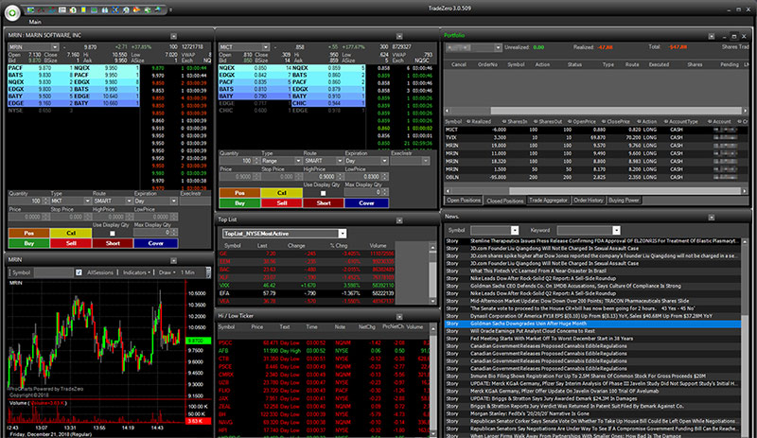
Task: Switch to the Open Positions tab
Action: pyautogui.click(x=464, y=200)
